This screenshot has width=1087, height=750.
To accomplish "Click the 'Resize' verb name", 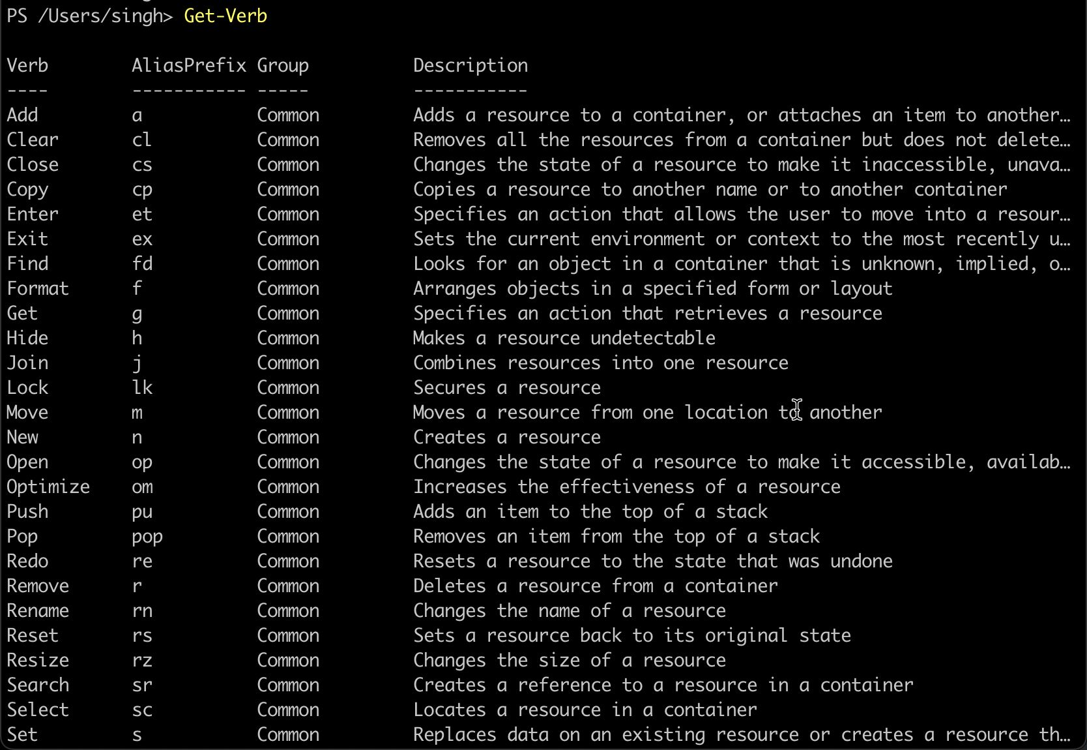I will pyautogui.click(x=38, y=660).
